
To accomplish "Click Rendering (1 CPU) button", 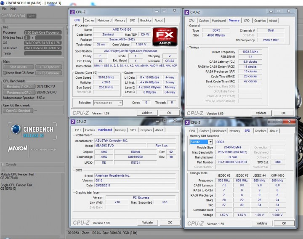I will [x=19, y=86].
